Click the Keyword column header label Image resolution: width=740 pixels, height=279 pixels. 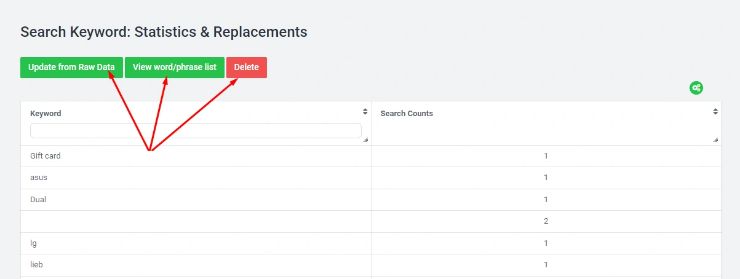[46, 114]
